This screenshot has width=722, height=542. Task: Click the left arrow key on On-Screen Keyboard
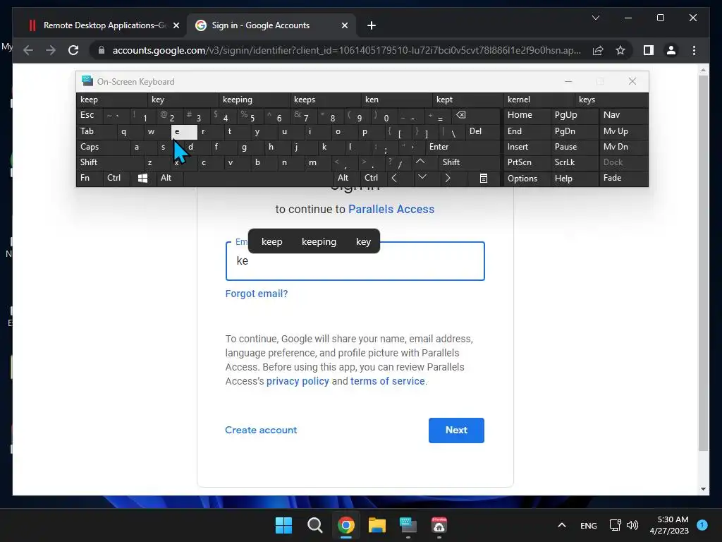point(394,178)
